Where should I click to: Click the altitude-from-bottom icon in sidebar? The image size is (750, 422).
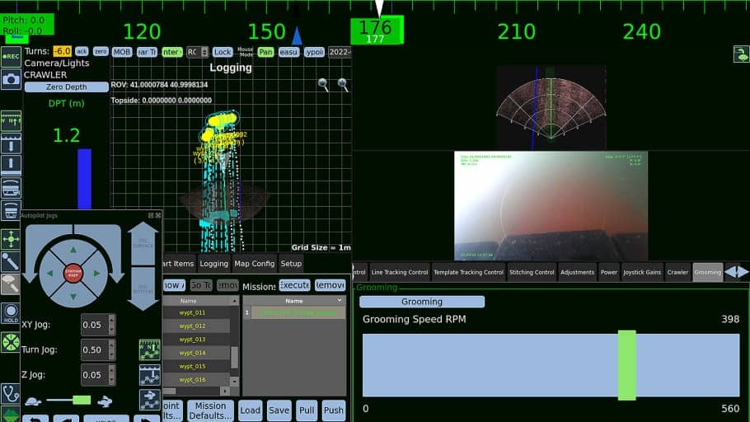coord(11,165)
